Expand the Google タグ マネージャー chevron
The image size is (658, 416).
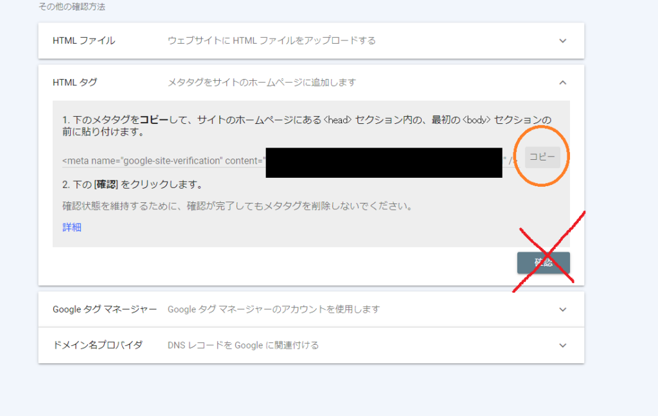563,309
